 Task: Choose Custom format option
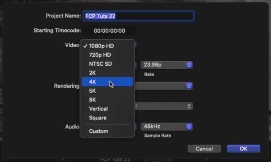pos(107,131)
